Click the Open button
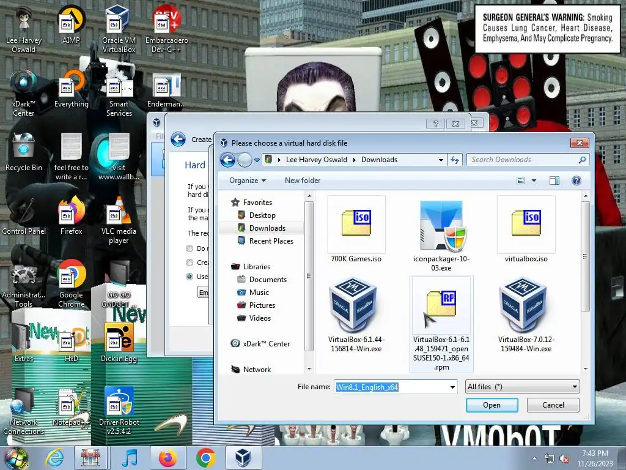 (492, 405)
